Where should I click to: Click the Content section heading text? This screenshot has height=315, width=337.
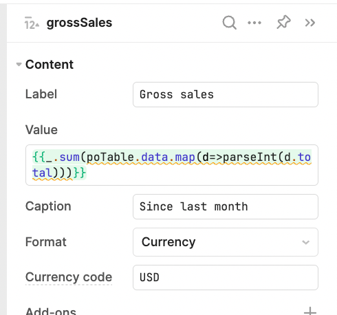click(50, 65)
